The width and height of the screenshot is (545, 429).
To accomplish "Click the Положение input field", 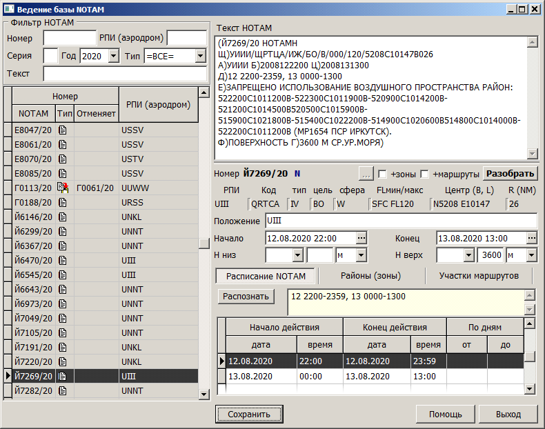I will click(x=401, y=221).
